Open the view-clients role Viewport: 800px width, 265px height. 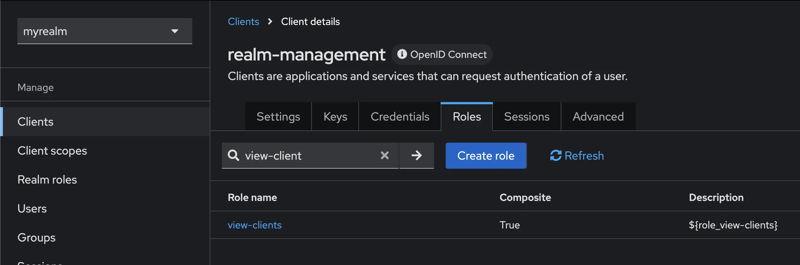pos(255,225)
